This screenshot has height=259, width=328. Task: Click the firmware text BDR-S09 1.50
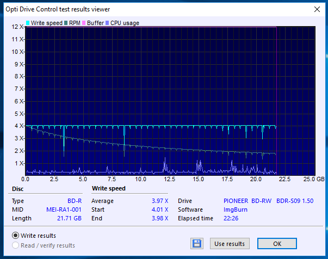(295, 201)
